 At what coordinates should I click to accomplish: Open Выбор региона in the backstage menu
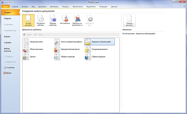tap(11, 50)
